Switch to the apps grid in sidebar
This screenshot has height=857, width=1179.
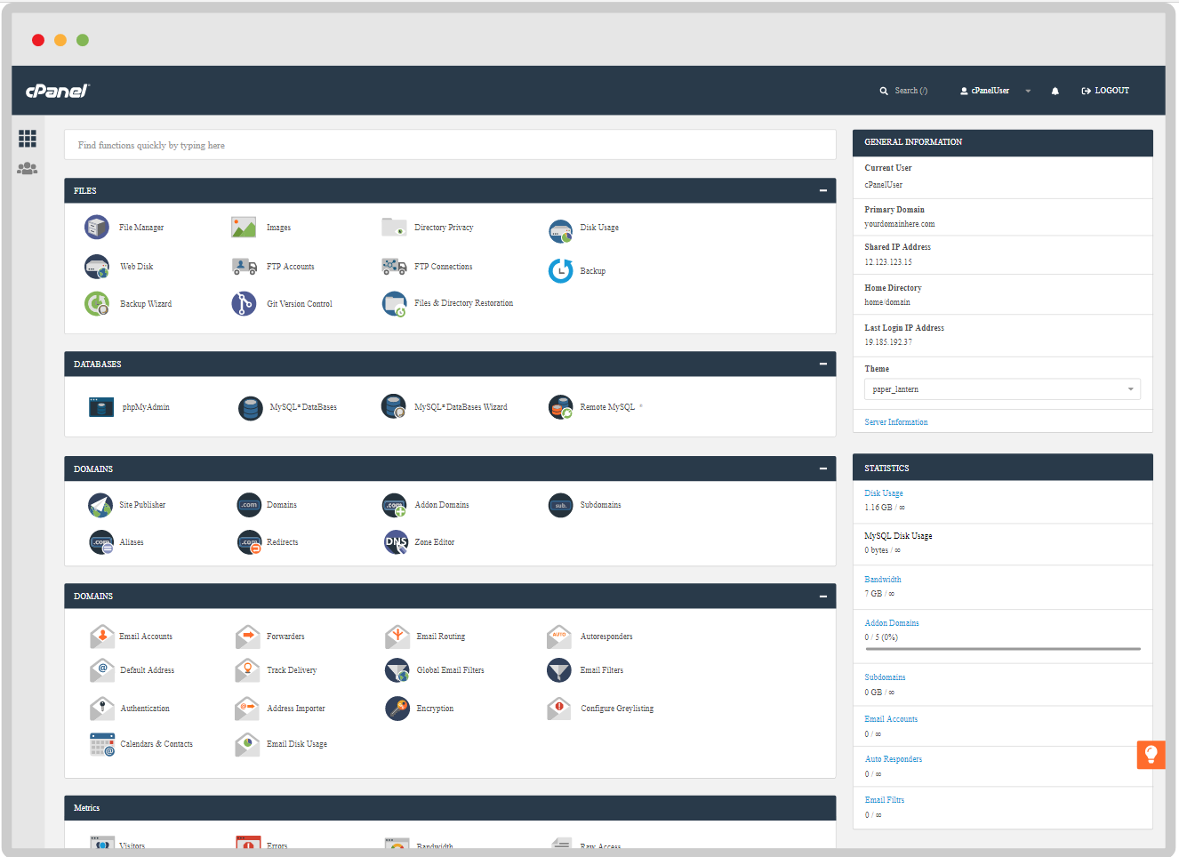(x=28, y=139)
